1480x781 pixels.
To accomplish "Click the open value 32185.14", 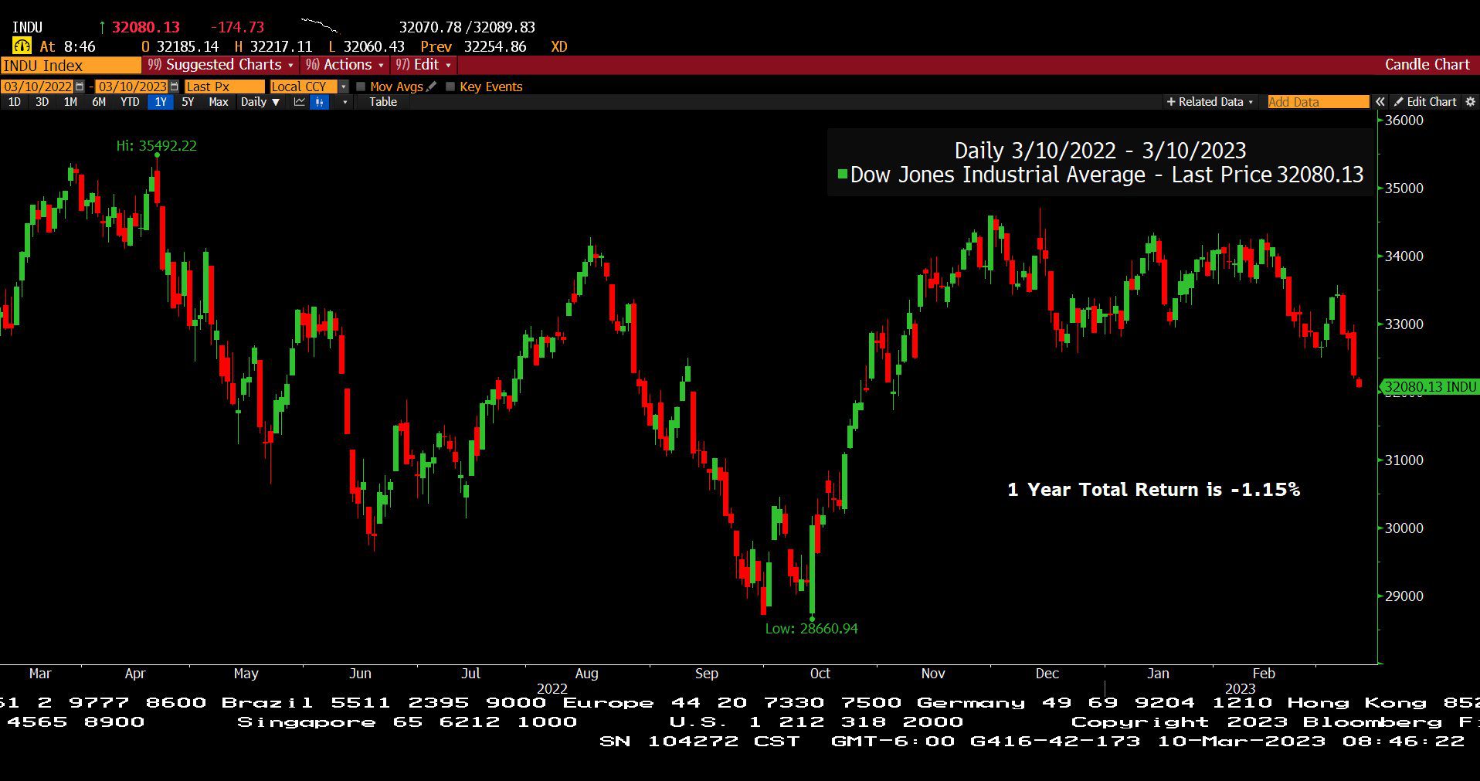I will tap(188, 47).
